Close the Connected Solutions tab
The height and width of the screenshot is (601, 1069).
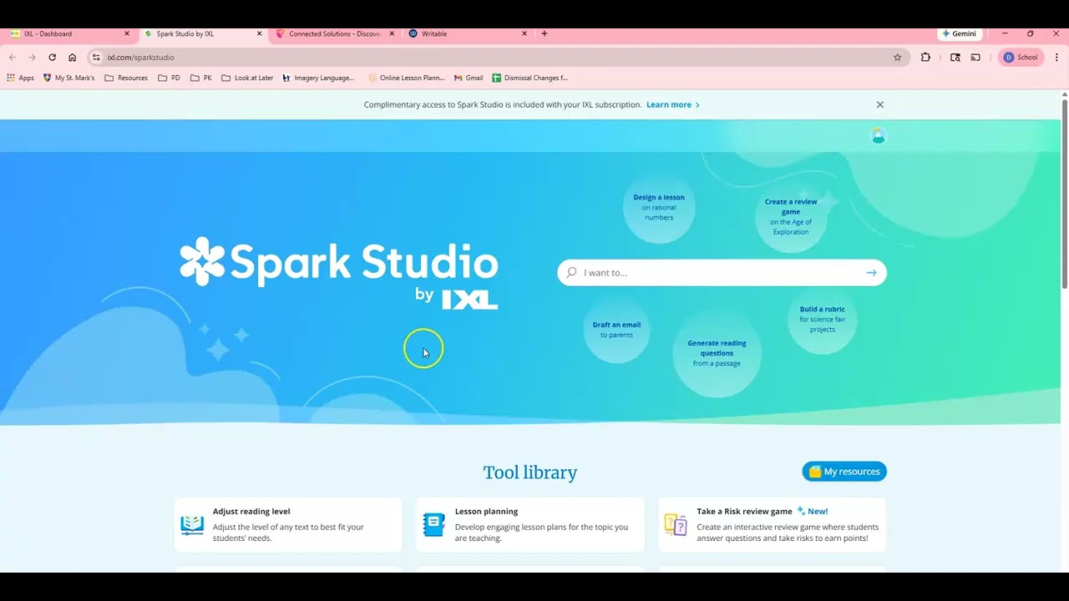[x=392, y=34]
